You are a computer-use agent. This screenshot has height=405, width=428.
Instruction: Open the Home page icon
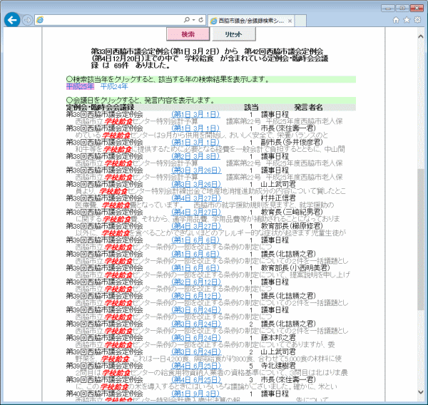[396, 20]
